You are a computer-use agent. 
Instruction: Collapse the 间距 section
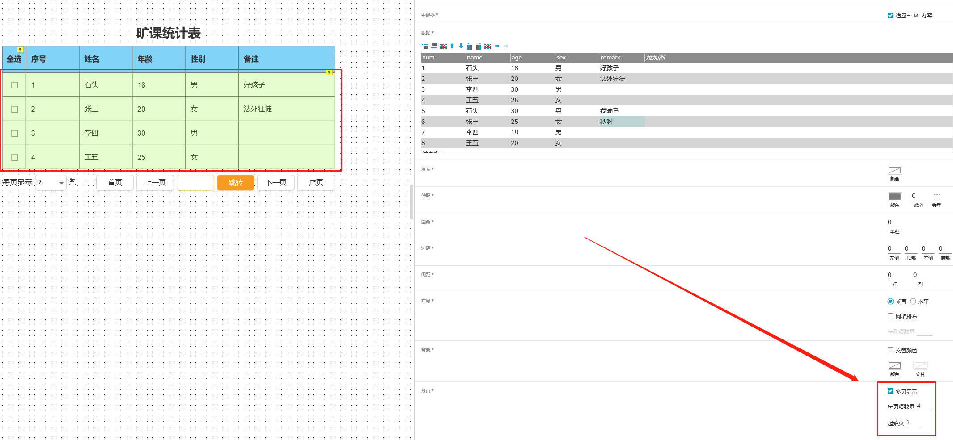tap(427, 274)
